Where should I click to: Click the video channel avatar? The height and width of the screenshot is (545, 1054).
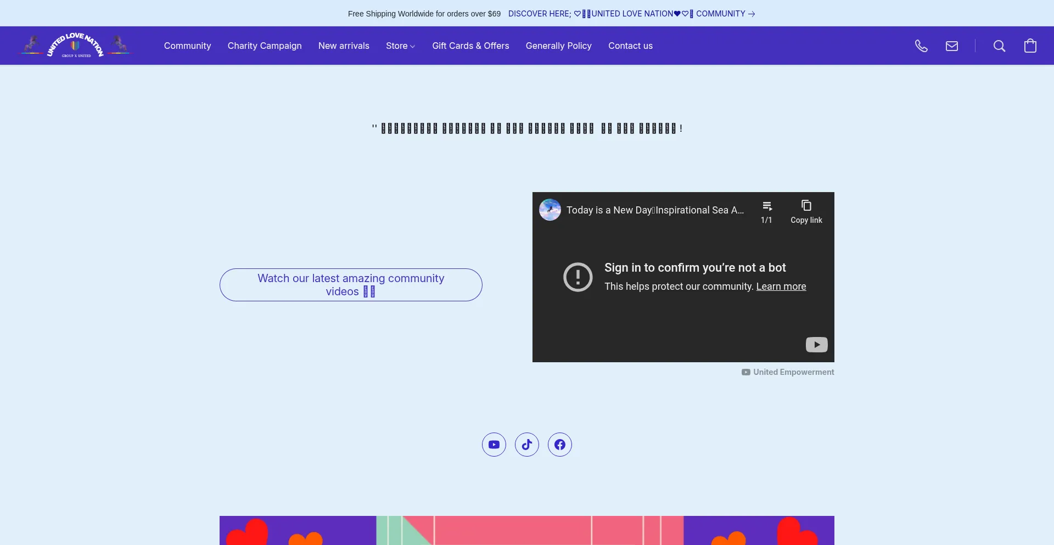[x=550, y=210]
